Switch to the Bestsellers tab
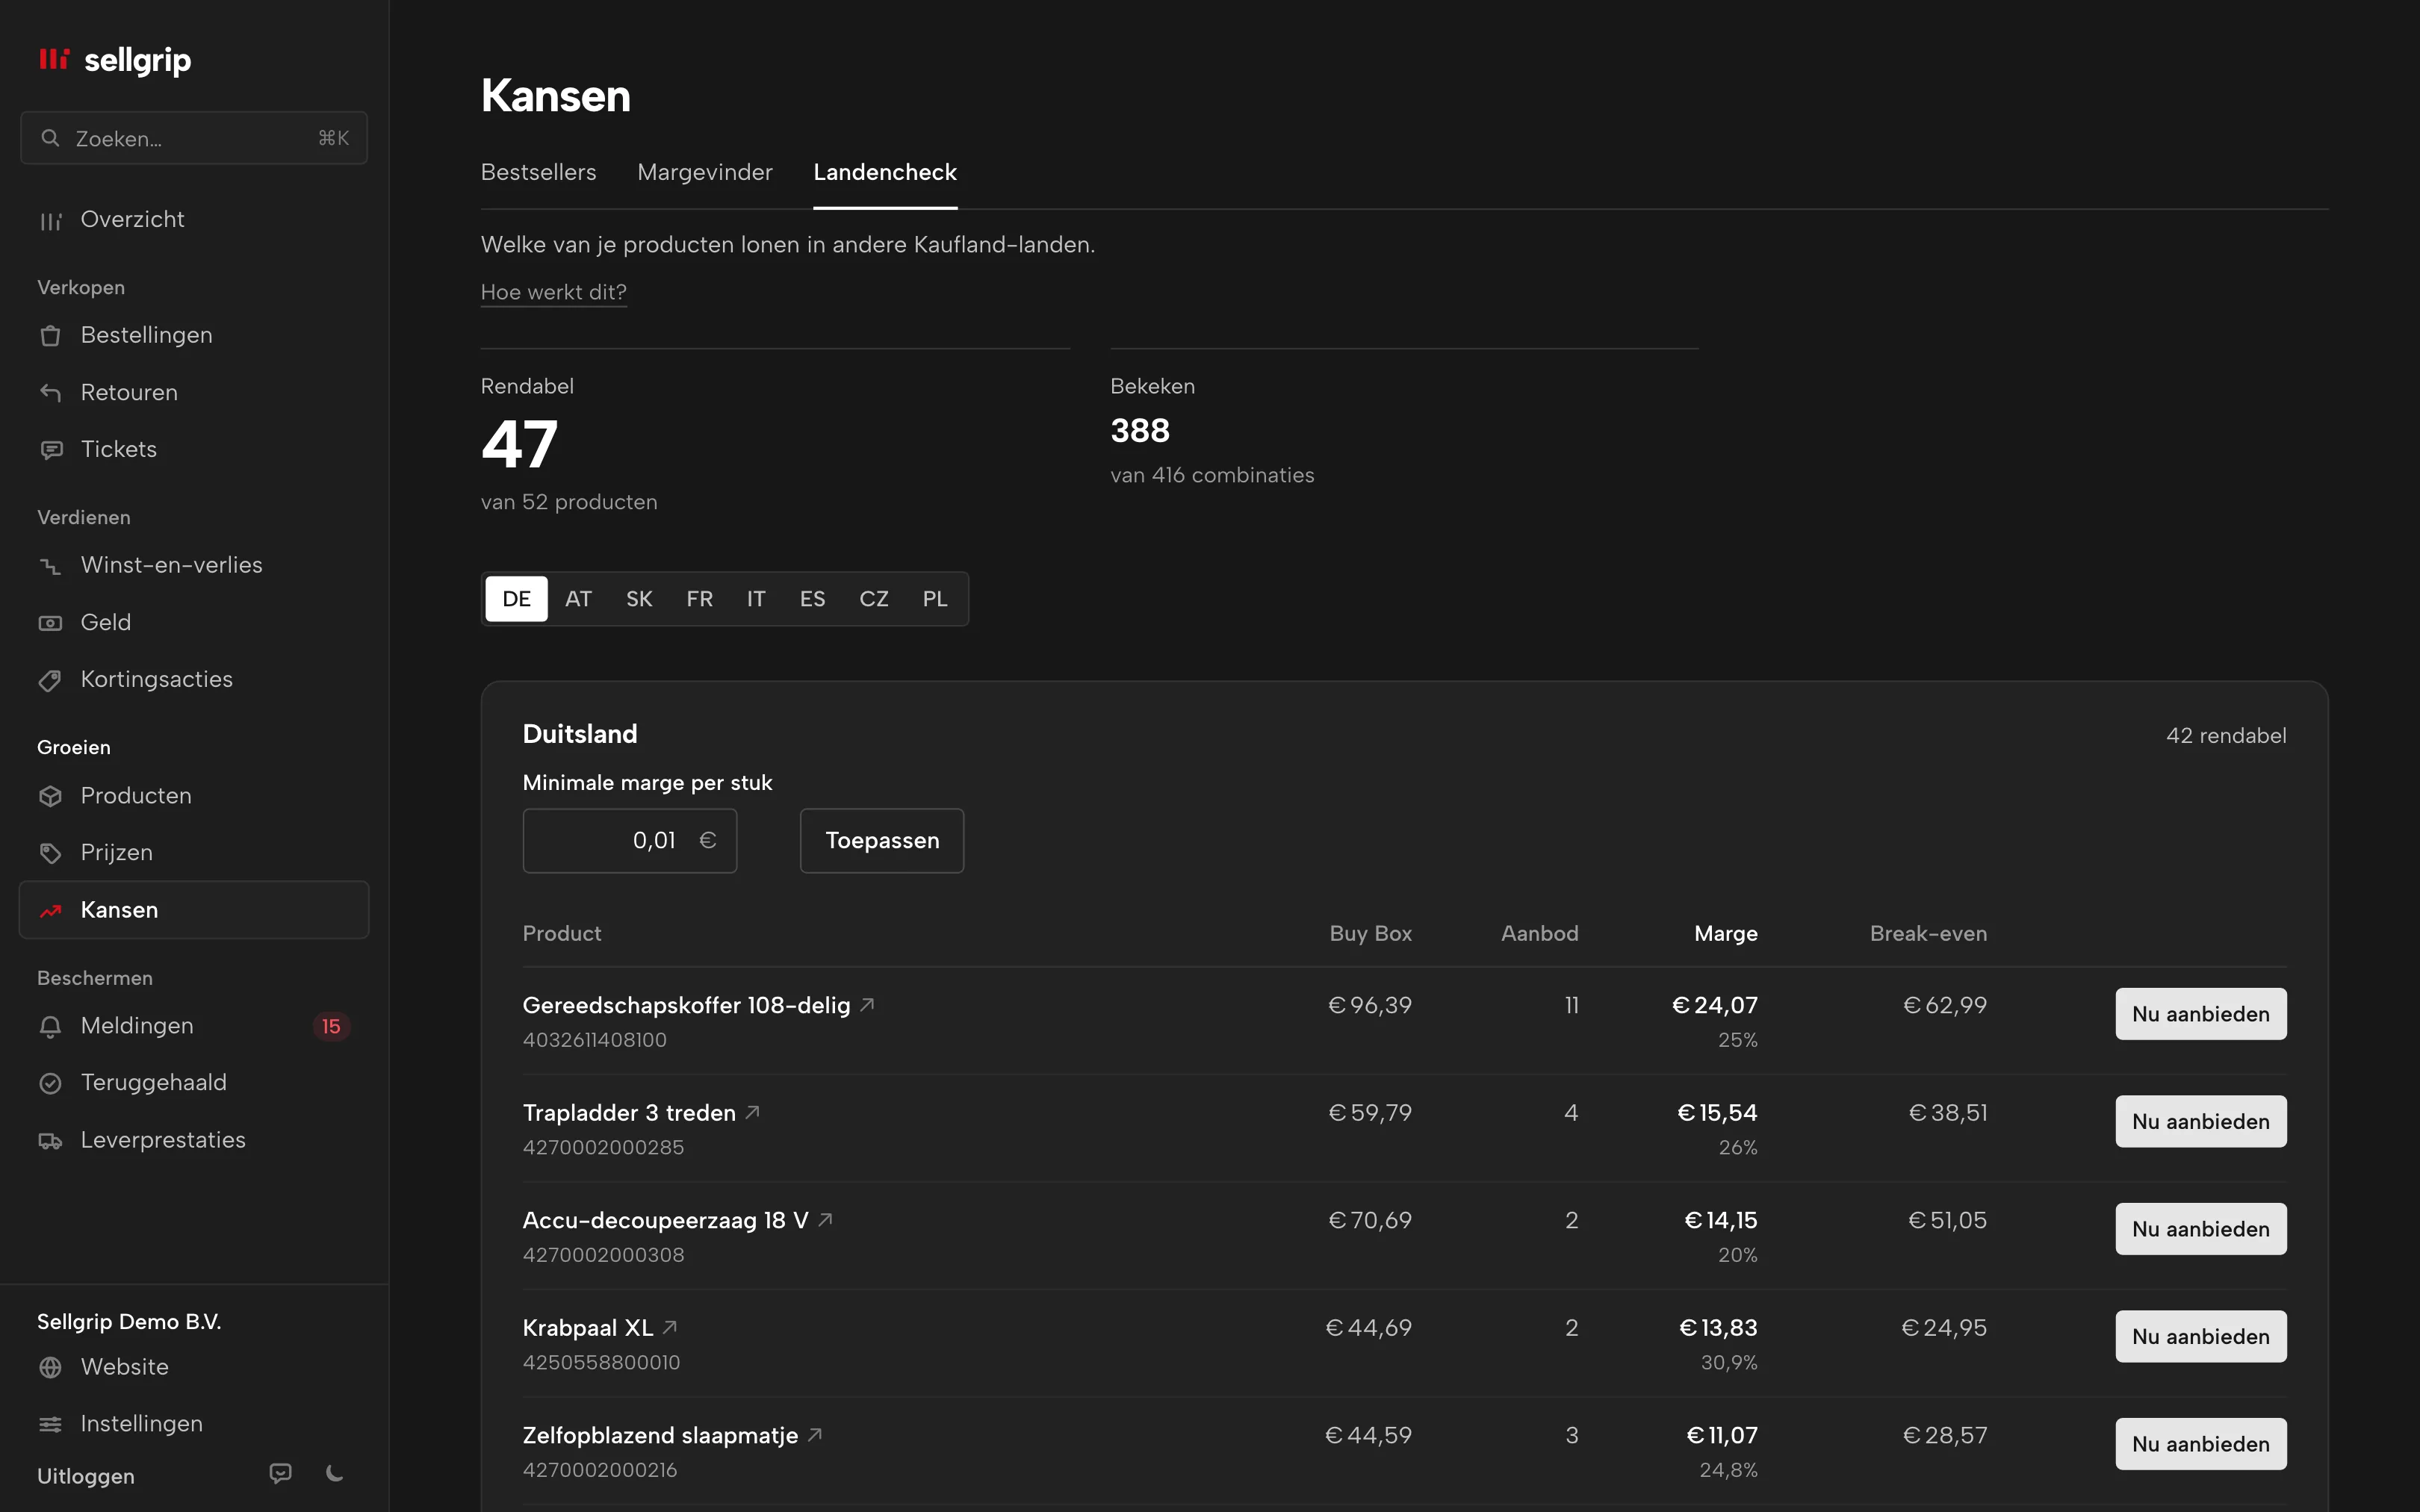The width and height of the screenshot is (2420, 1512). pyautogui.click(x=538, y=172)
